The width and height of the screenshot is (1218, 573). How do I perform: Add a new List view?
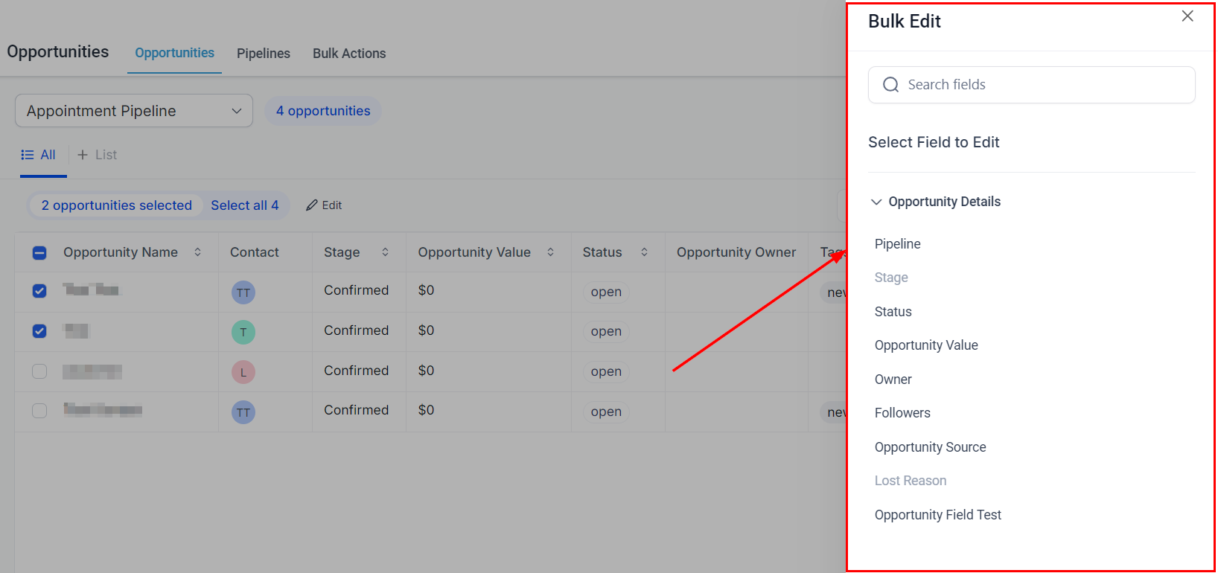(x=98, y=155)
